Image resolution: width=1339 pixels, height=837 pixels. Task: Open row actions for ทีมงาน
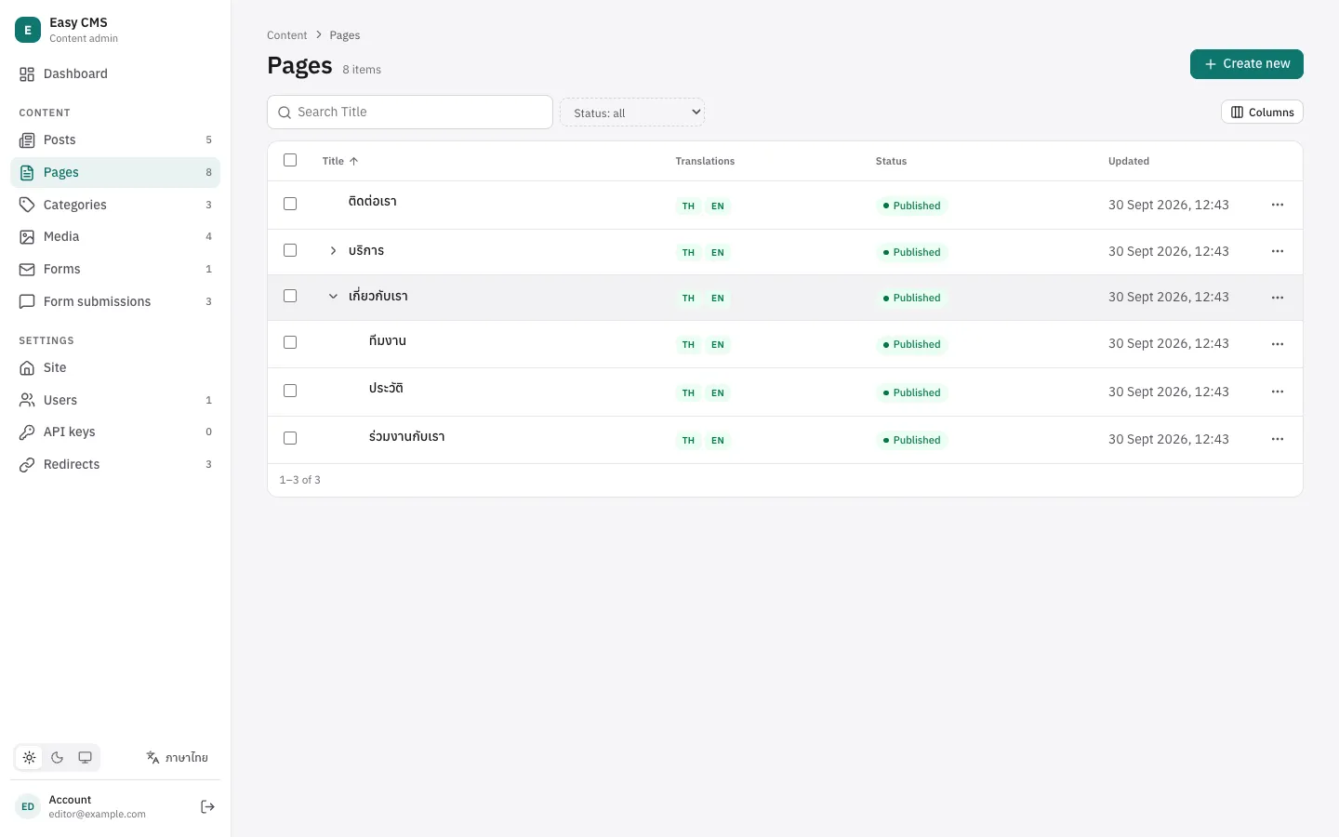pyautogui.click(x=1278, y=344)
